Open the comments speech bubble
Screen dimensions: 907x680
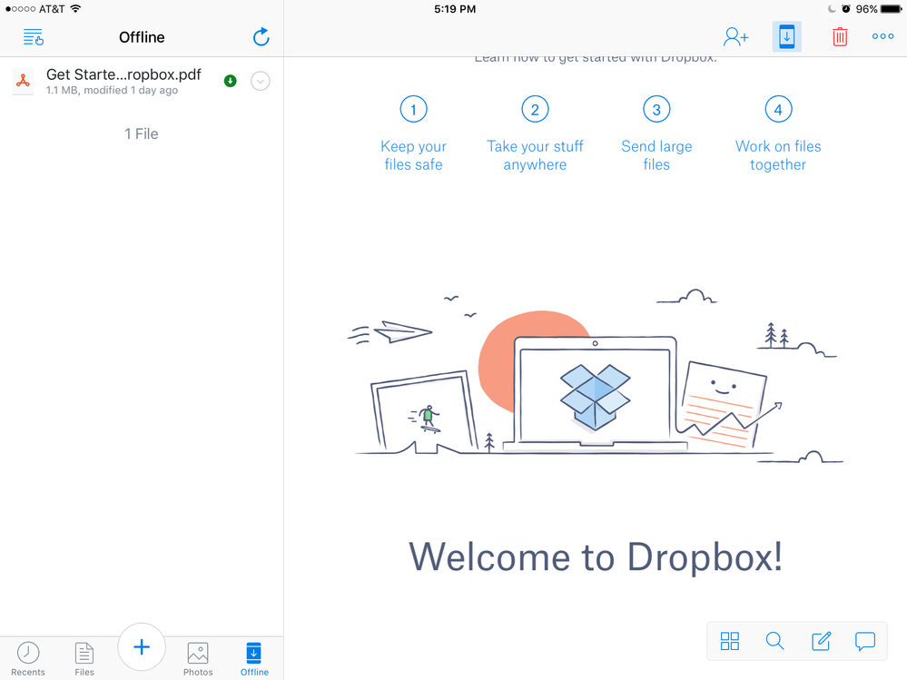[865, 642]
